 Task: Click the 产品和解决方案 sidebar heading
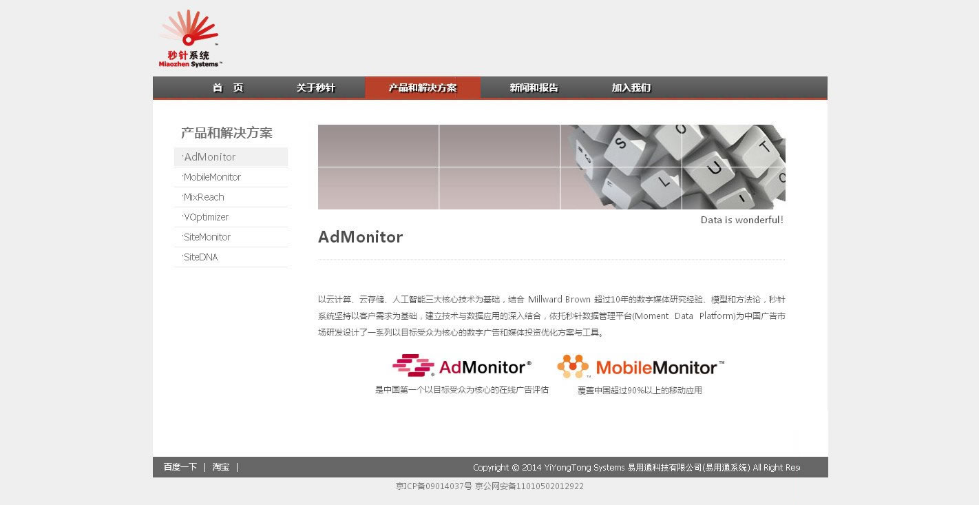[x=227, y=133]
